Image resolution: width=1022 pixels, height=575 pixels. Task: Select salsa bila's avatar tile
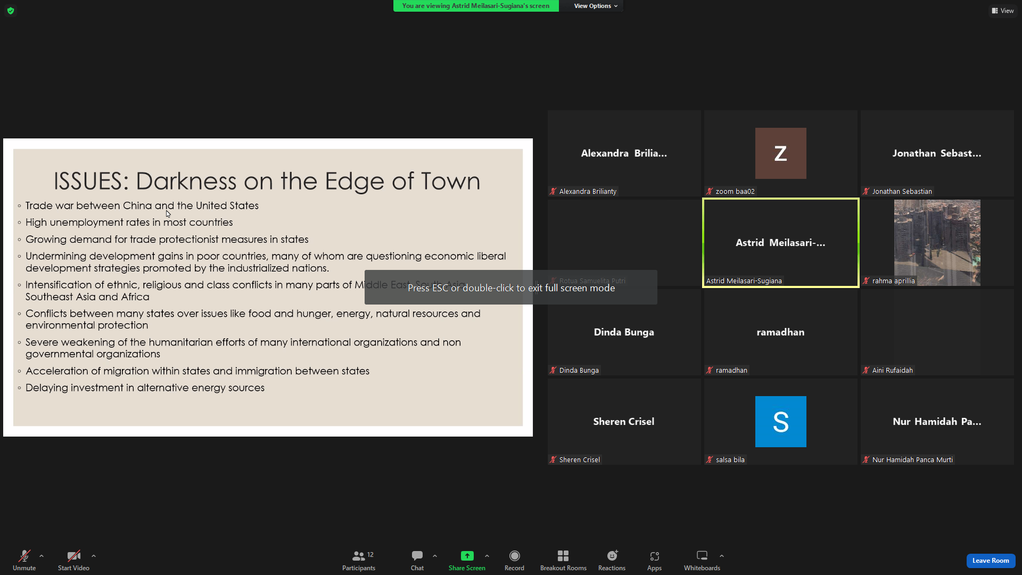[x=781, y=422]
